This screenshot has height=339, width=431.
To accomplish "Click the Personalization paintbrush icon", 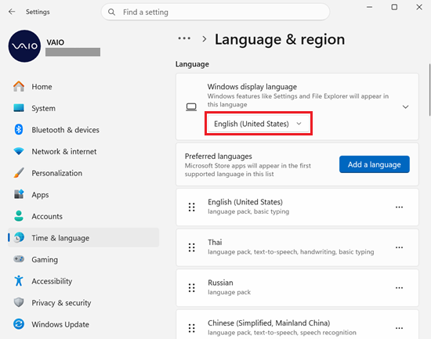I will (19, 173).
